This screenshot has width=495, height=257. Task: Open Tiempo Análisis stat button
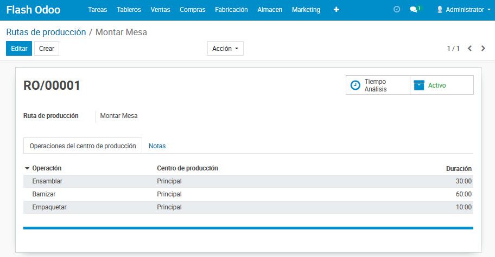point(378,85)
